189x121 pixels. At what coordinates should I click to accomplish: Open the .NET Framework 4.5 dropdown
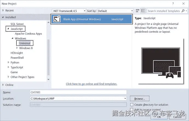[69, 11]
